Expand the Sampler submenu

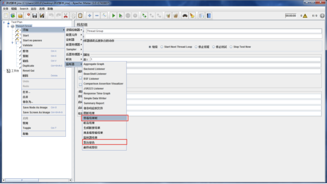[74, 49]
